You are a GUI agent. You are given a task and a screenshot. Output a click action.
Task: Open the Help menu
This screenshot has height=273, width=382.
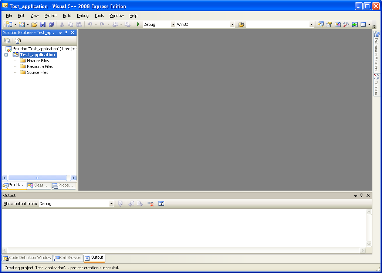(x=133, y=16)
